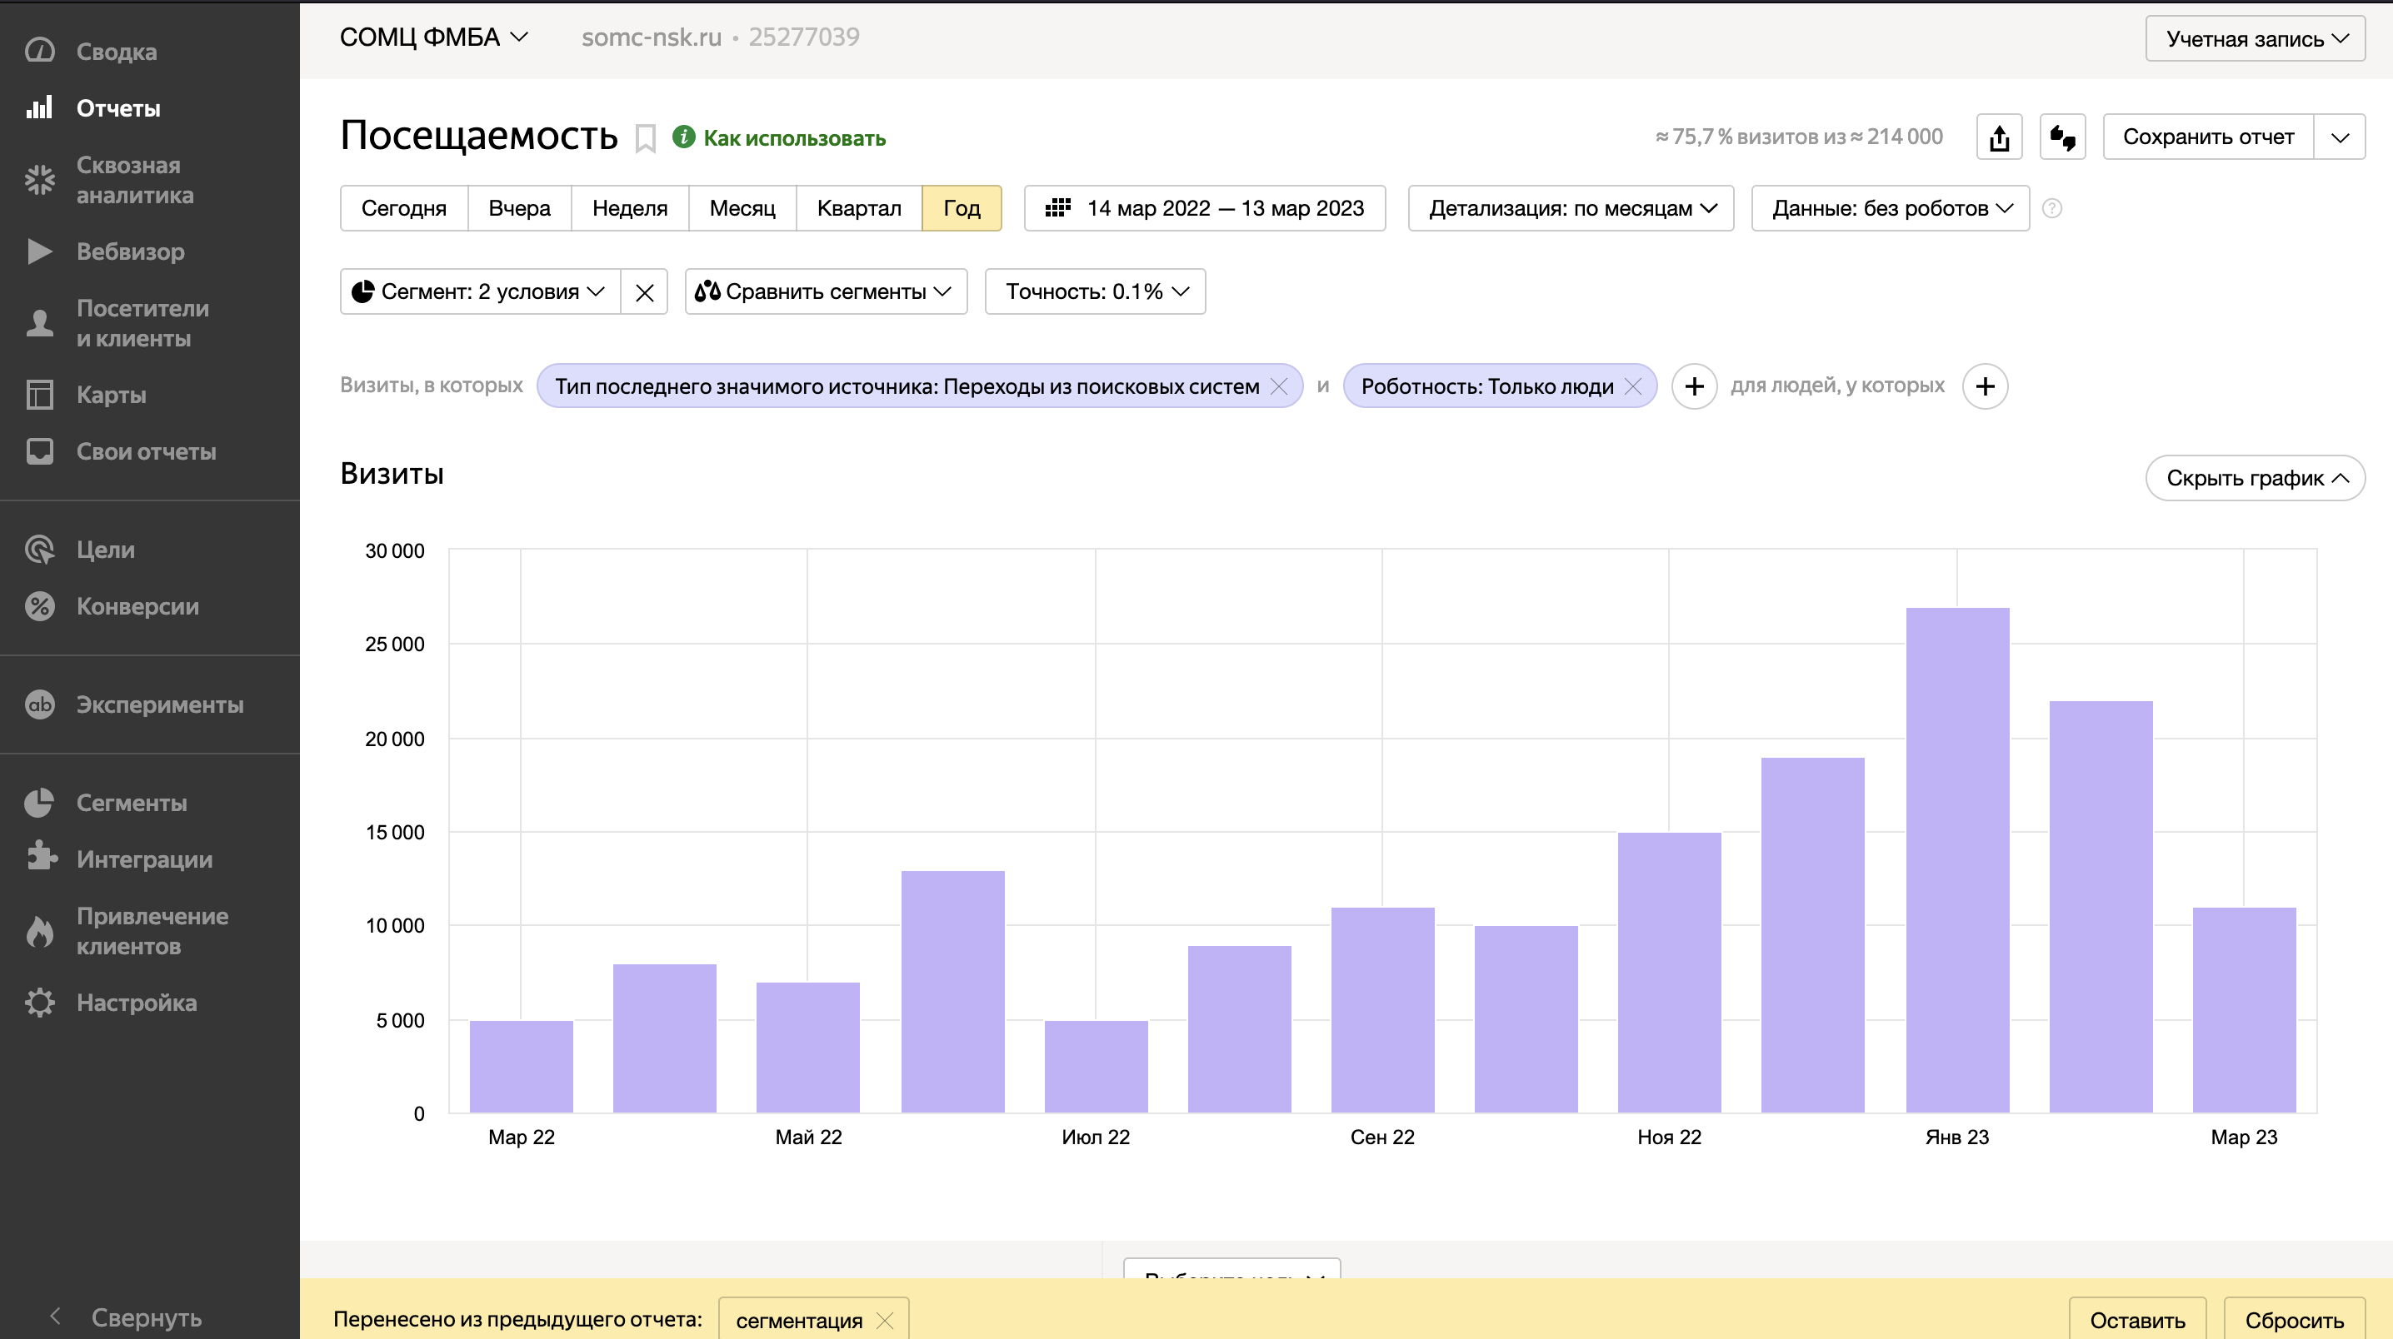Screen dimensions: 2393x1339
Task: Click the Как использовать link
Action: (x=793, y=138)
